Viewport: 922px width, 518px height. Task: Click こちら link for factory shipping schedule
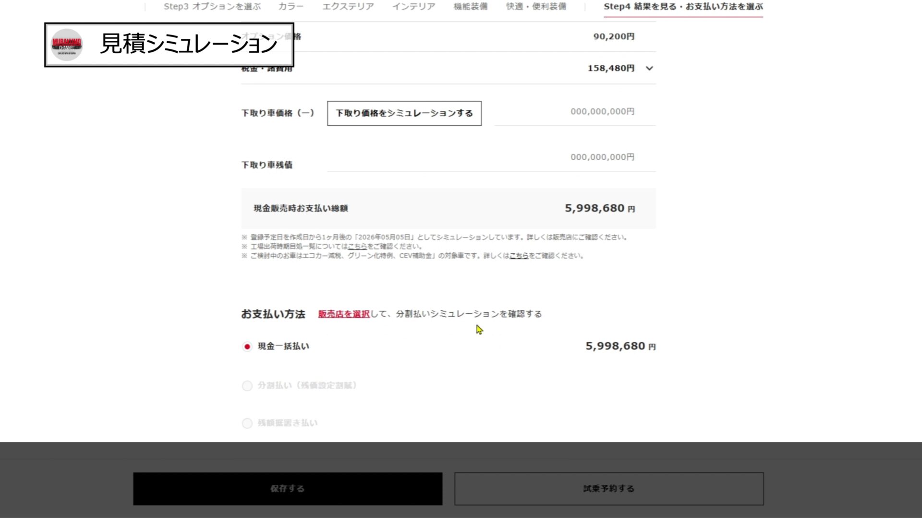(357, 247)
